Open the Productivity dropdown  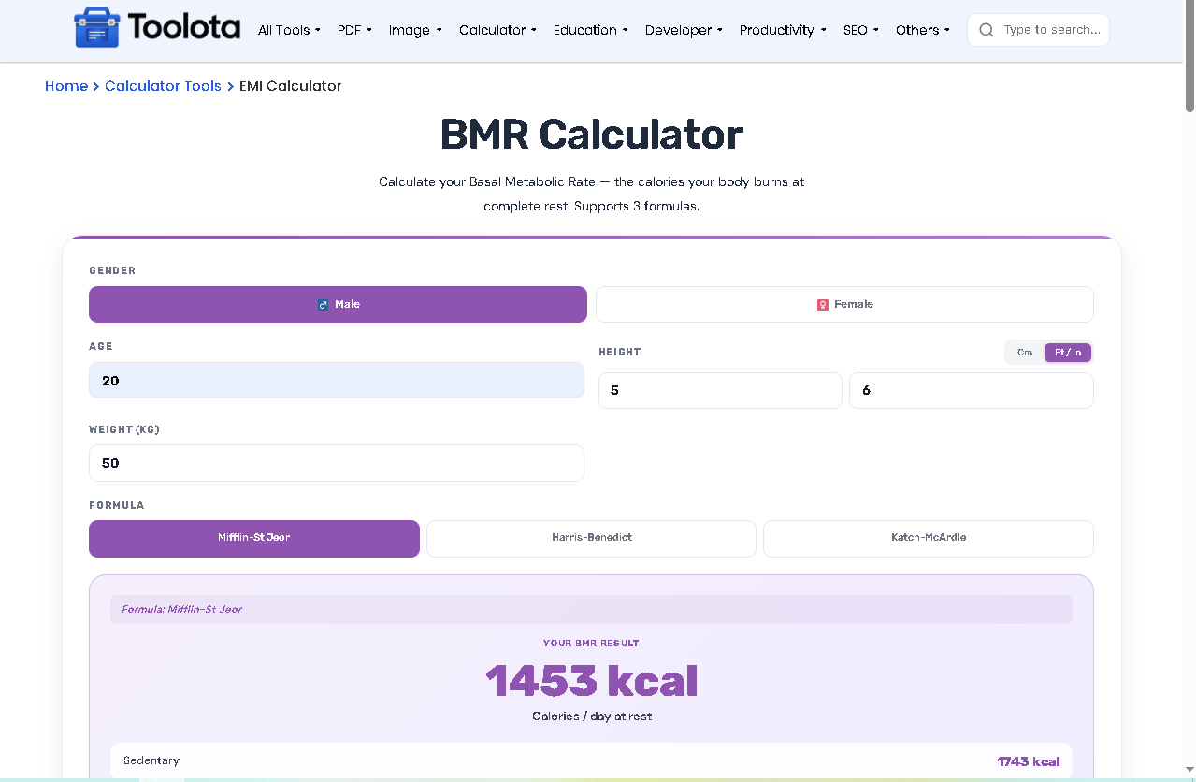click(x=783, y=30)
